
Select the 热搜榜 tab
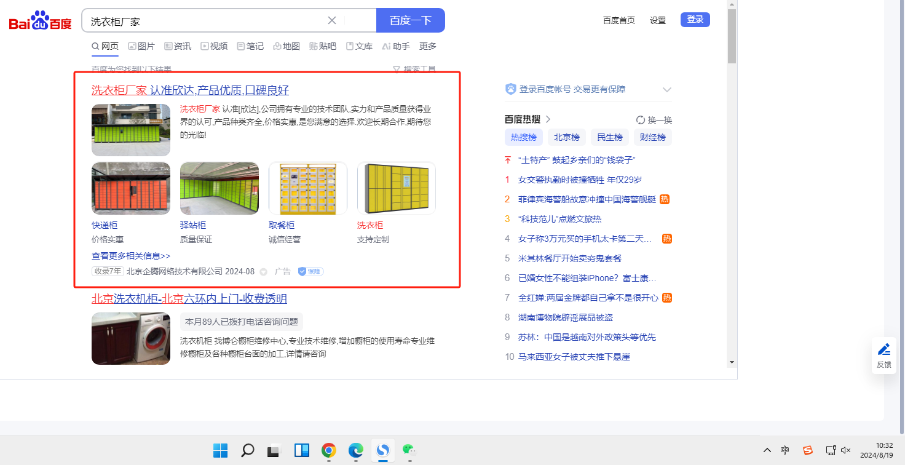[524, 137]
